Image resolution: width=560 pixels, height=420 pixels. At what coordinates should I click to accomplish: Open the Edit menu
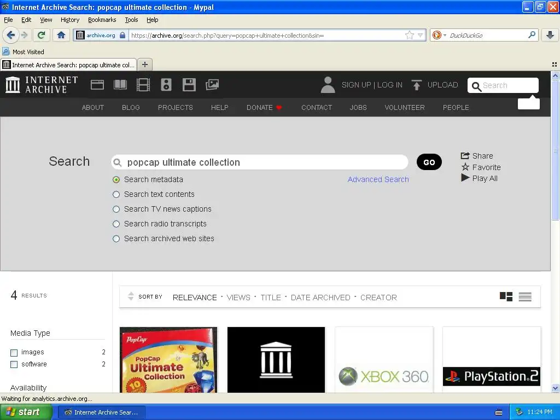click(x=26, y=20)
